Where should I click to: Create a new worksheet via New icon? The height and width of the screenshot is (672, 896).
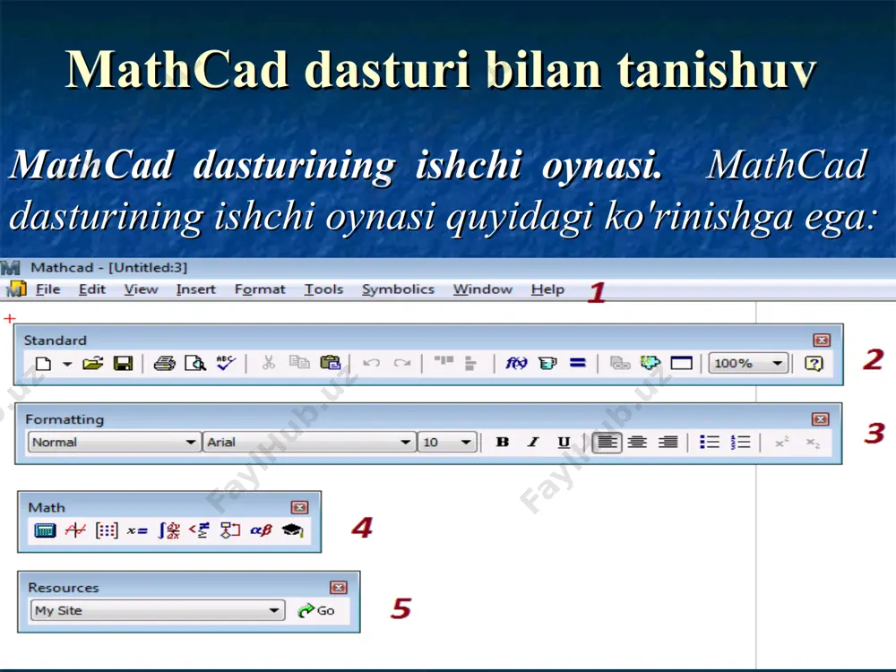pyautogui.click(x=43, y=364)
